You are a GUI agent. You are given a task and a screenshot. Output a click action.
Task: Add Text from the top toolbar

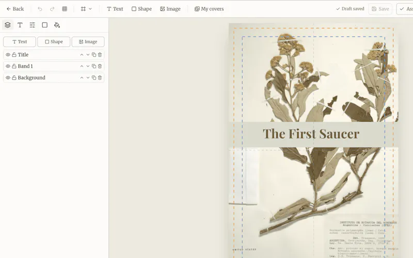tap(115, 9)
